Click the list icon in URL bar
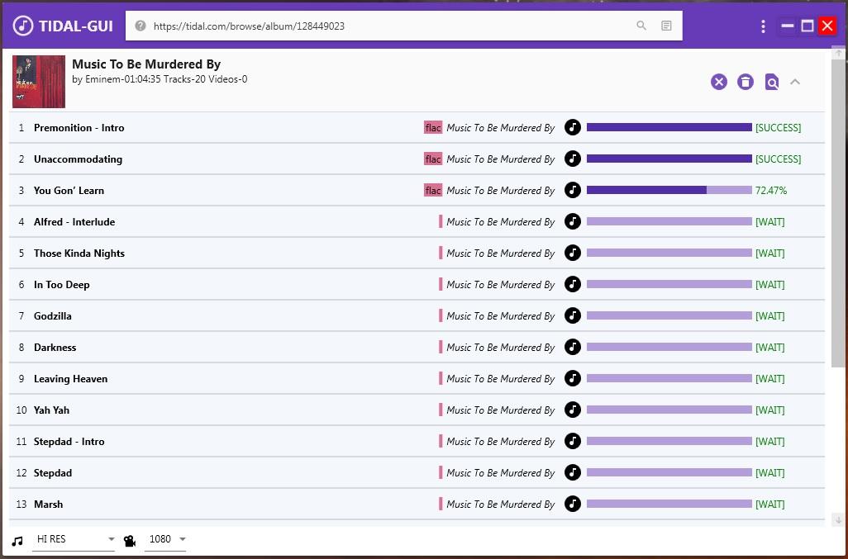 pyautogui.click(x=666, y=26)
